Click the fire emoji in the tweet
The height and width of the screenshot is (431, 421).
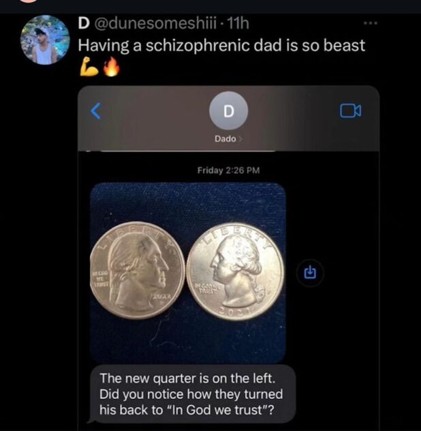pyautogui.click(x=111, y=66)
